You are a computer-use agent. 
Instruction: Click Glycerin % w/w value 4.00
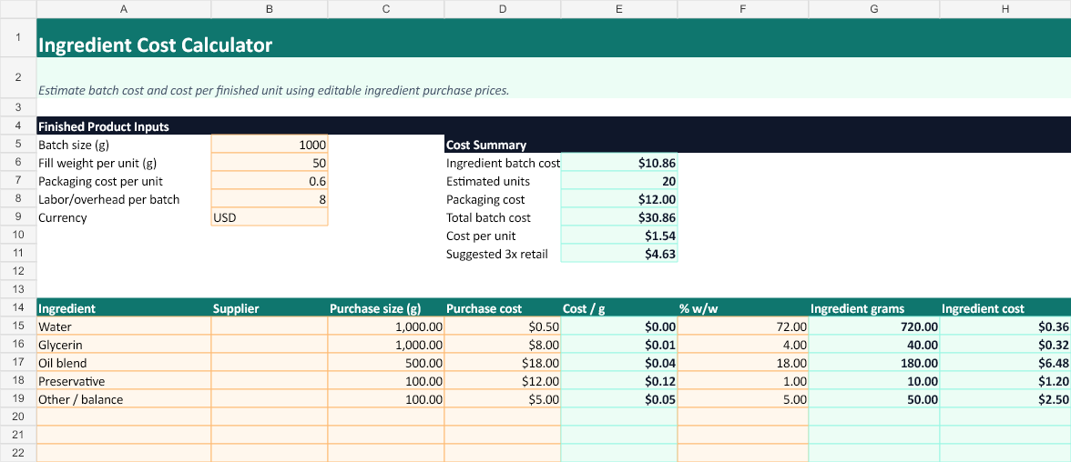pyautogui.click(x=743, y=345)
